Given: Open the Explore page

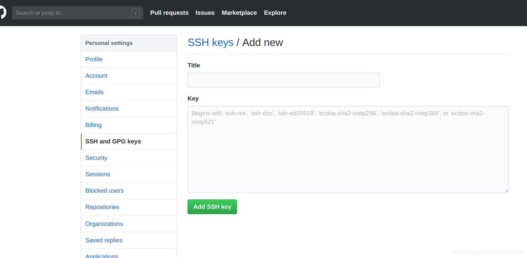Looking at the screenshot, I should click(x=275, y=13).
